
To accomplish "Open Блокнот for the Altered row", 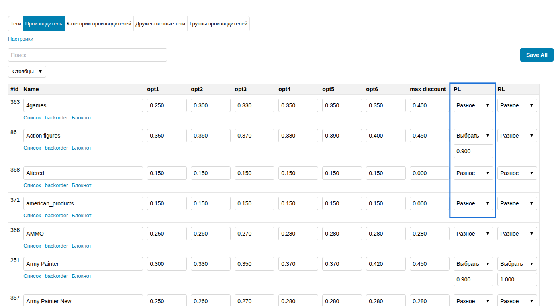I will [x=82, y=185].
